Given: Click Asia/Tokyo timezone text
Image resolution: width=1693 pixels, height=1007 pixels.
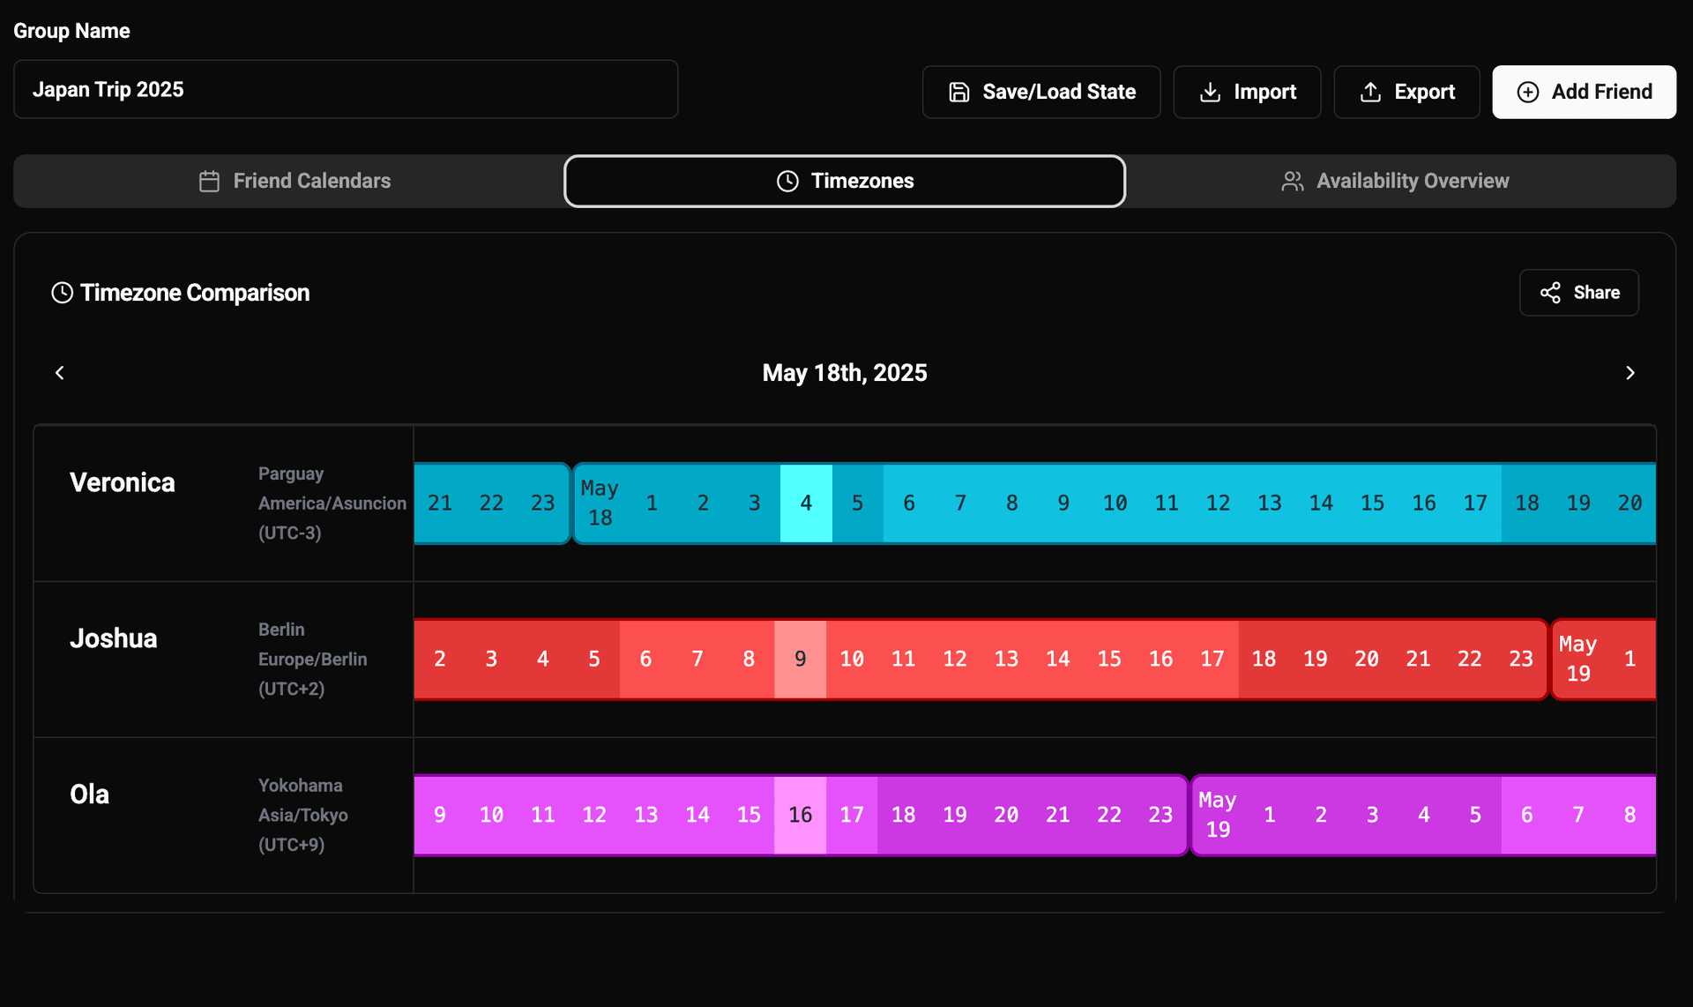Looking at the screenshot, I should (x=303, y=816).
